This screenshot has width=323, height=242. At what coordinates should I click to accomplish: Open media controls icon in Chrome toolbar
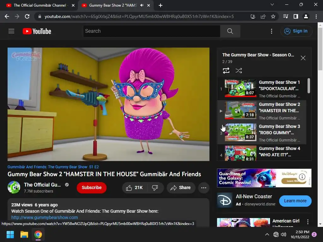pyautogui.click(x=285, y=16)
